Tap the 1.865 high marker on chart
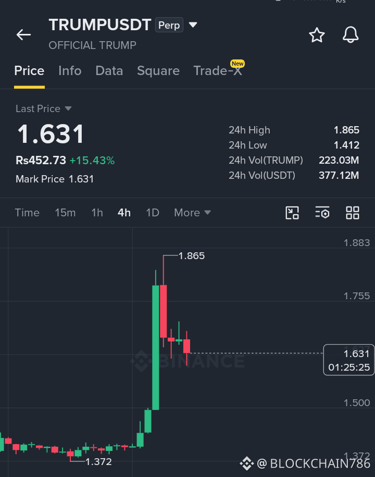375x477 pixels. point(192,256)
